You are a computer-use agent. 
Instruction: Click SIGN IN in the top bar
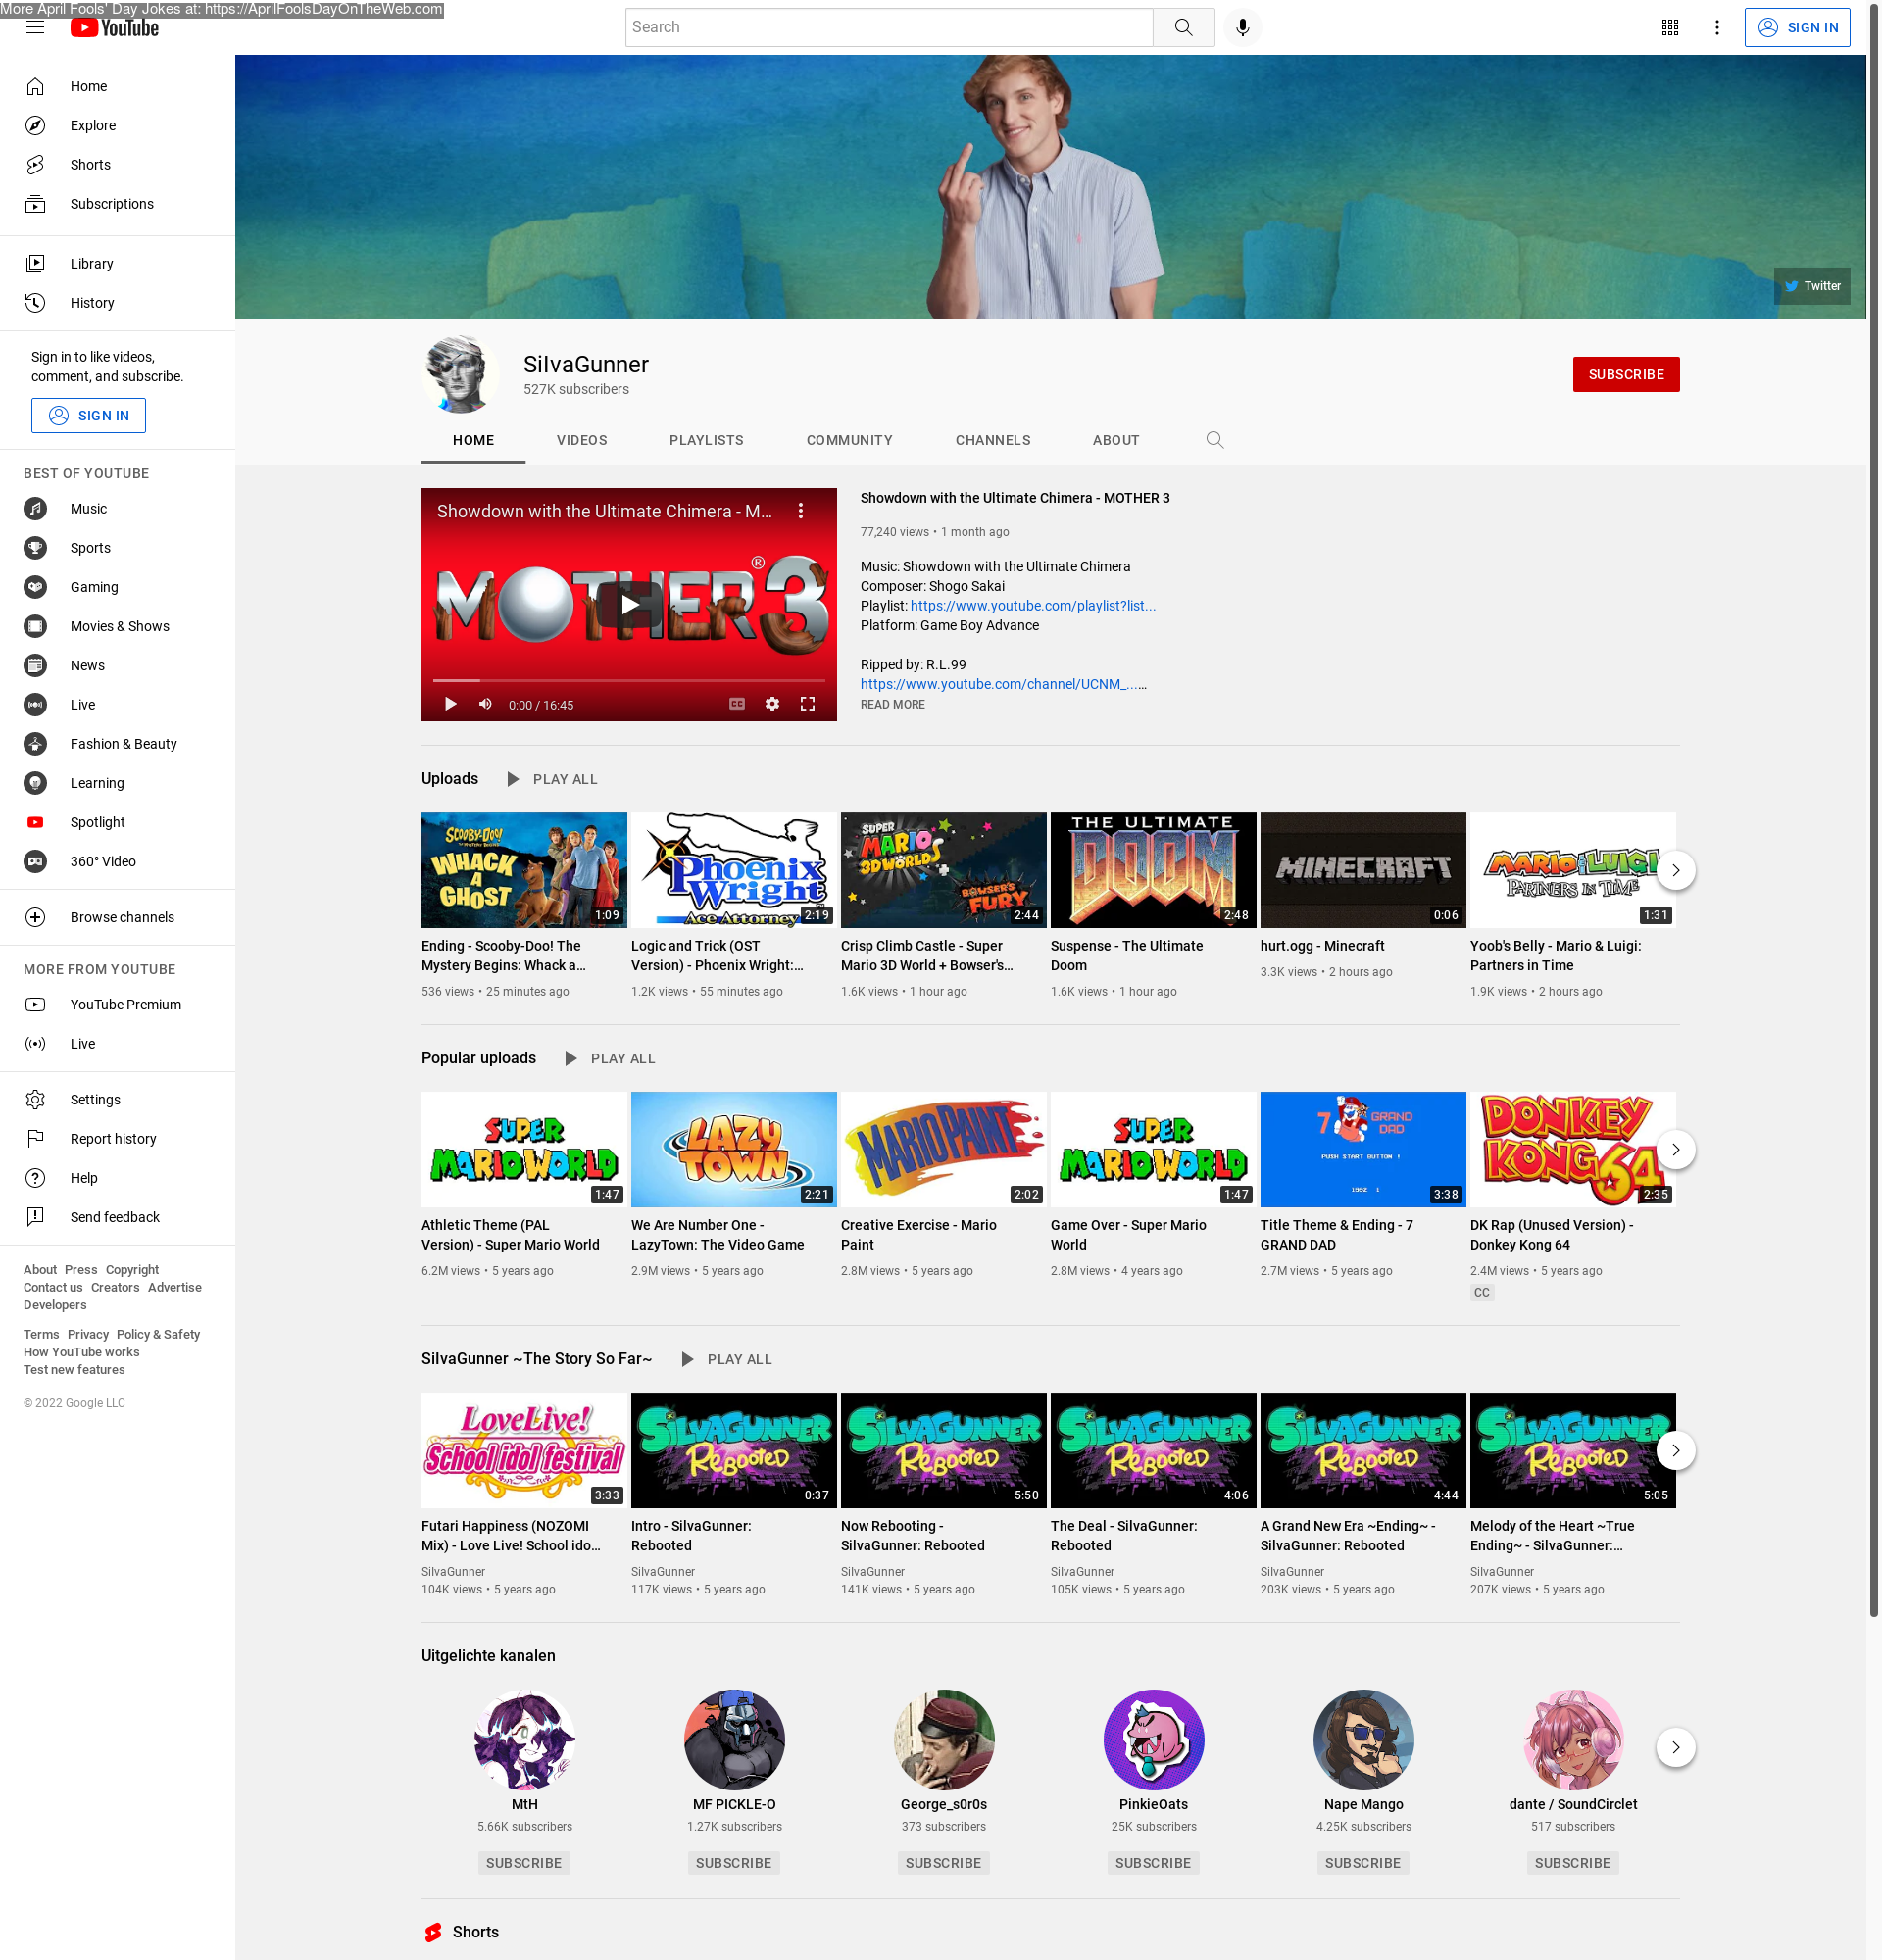(x=1797, y=27)
